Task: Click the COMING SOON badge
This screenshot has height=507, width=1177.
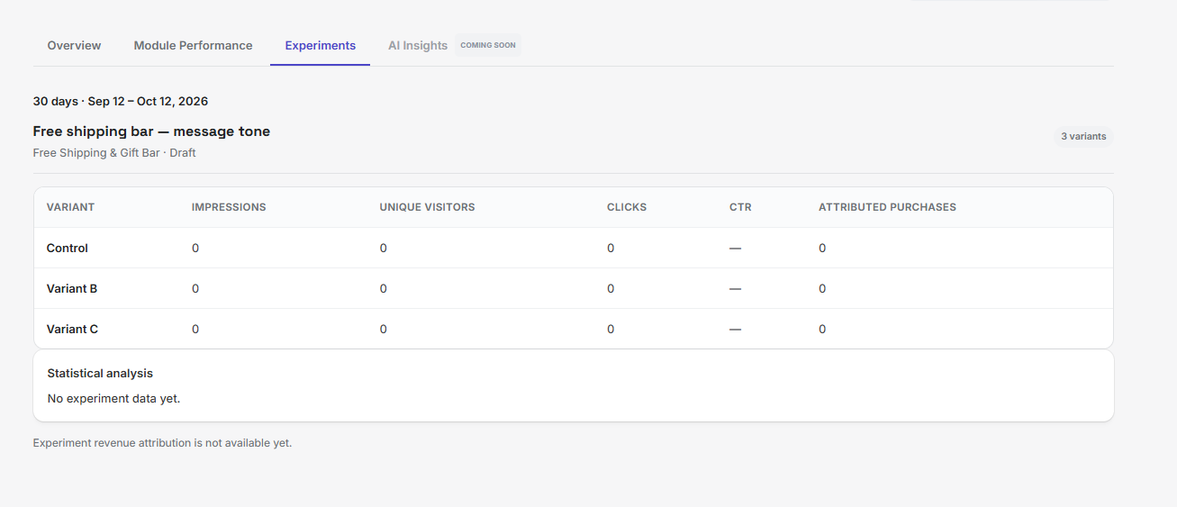Action: tap(488, 45)
